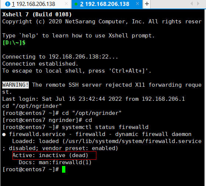Click the left tab navigation arrow

pos(192,4)
